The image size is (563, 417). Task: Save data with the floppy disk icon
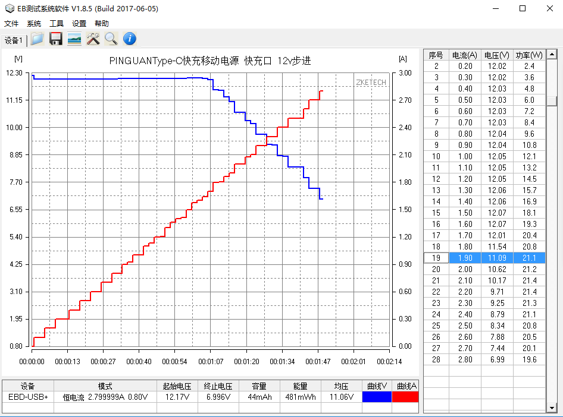click(x=56, y=39)
